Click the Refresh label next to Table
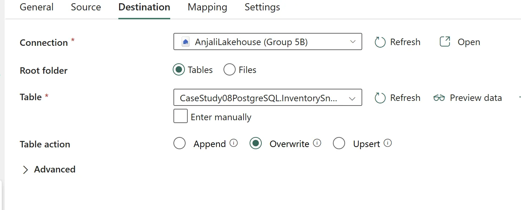Image resolution: width=521 pixels, height=210 pixels. tap(405, 98)
